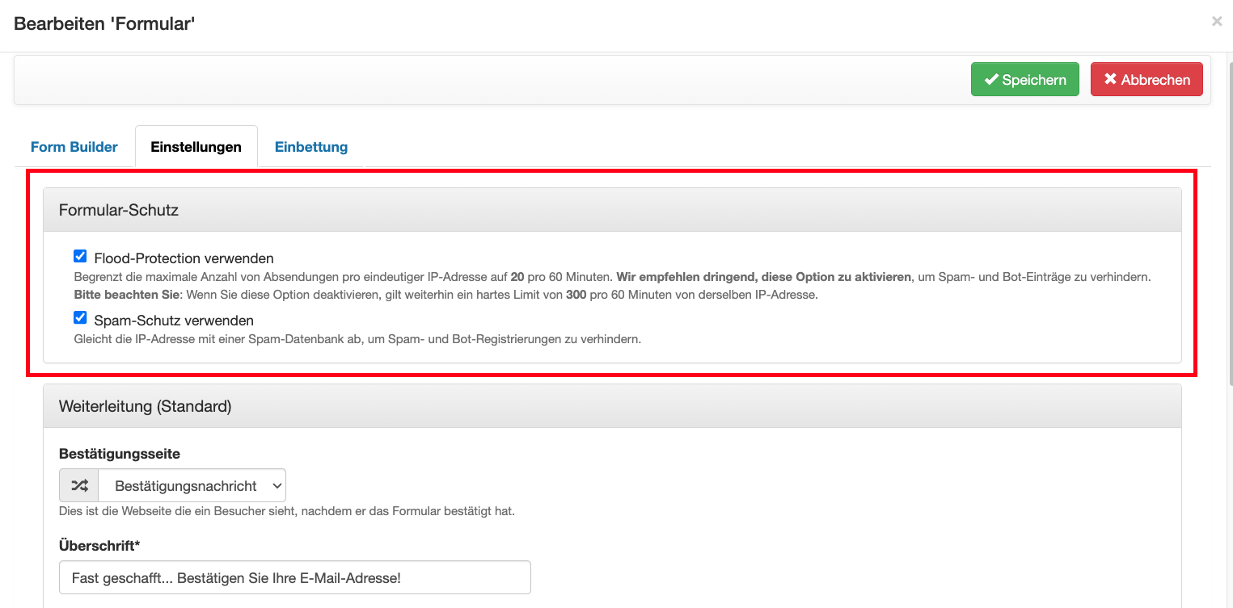
Task: Switch to the Form Builder tab
Action: pos(74,147)
